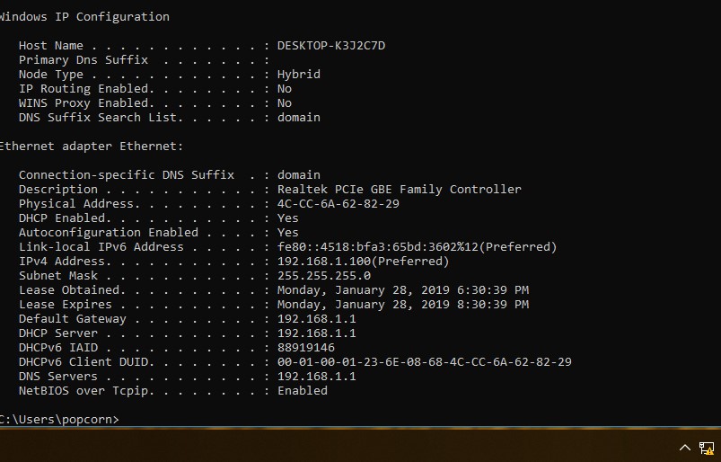Click the link-local IPv6 address value

point(417,247)
